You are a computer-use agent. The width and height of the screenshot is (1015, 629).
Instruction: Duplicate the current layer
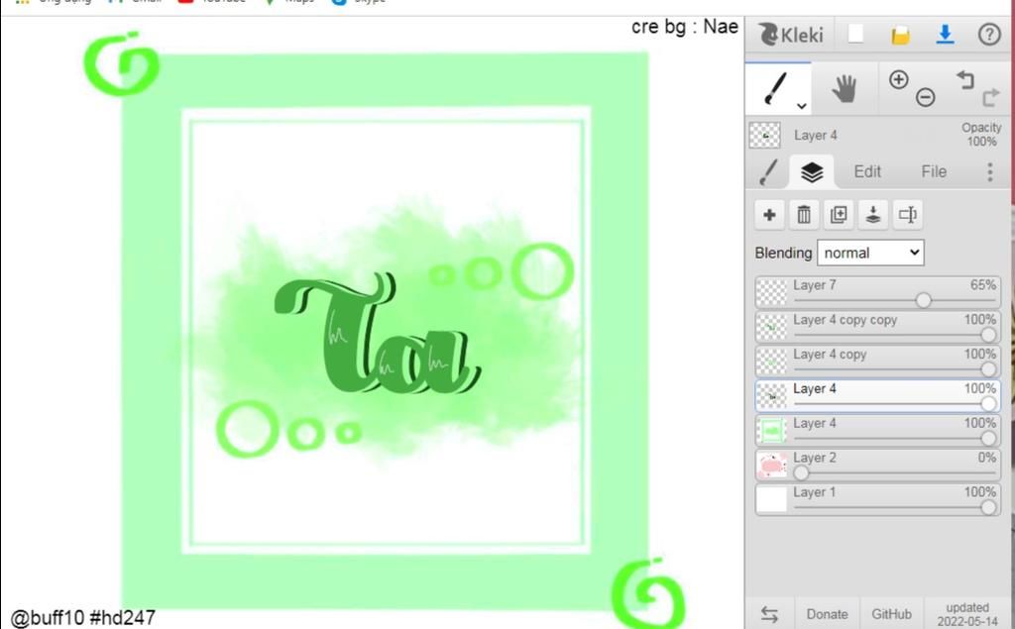[839, 214]
